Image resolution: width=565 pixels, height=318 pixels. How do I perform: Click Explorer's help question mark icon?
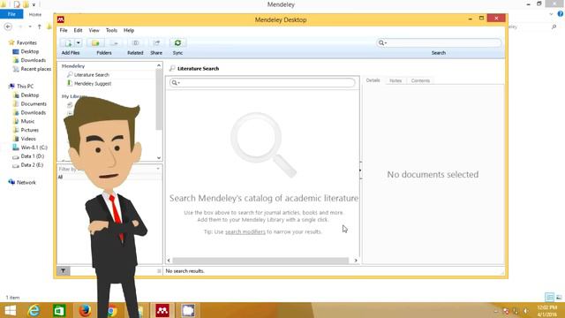coord(561,14)
